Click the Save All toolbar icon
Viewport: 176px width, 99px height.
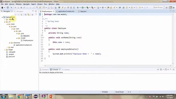click(51, 7)
